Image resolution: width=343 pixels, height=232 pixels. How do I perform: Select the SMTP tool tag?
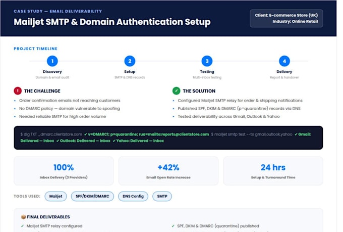point(162,196)
